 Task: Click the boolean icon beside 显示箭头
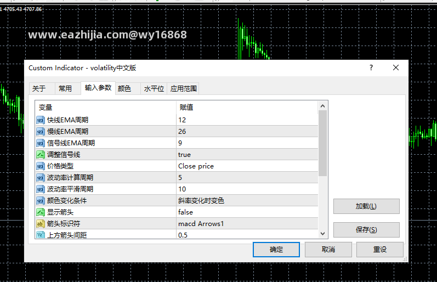[x=41, y=212]
